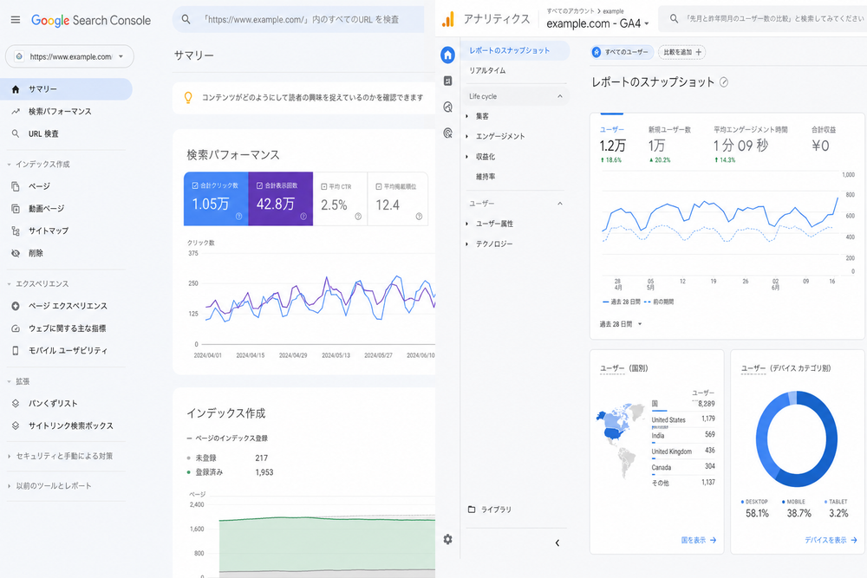Open the Advertising icon in Analytics rail
The height and width of the screenshot is (578, 867).
coord(448,133)
